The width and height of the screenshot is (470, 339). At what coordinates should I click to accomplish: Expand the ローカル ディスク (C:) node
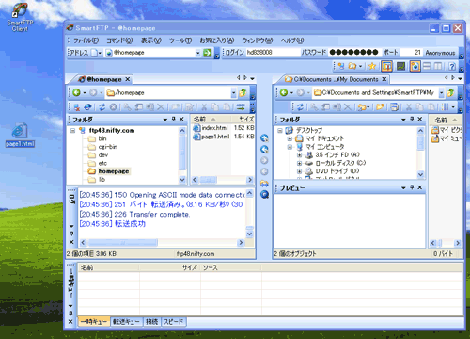click(299, 163)
